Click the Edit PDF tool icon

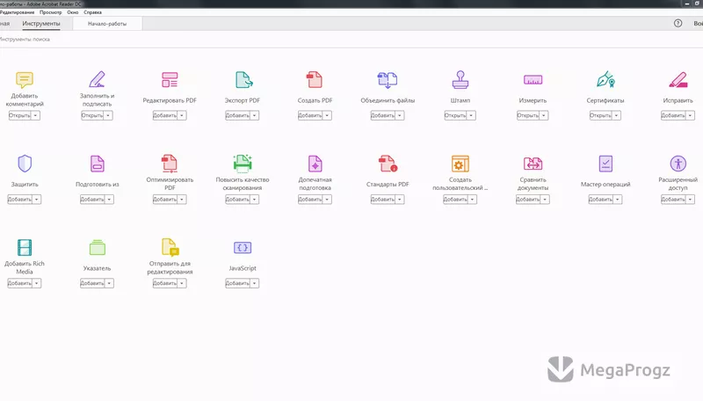pyautogui.click(x=170, y=80)
